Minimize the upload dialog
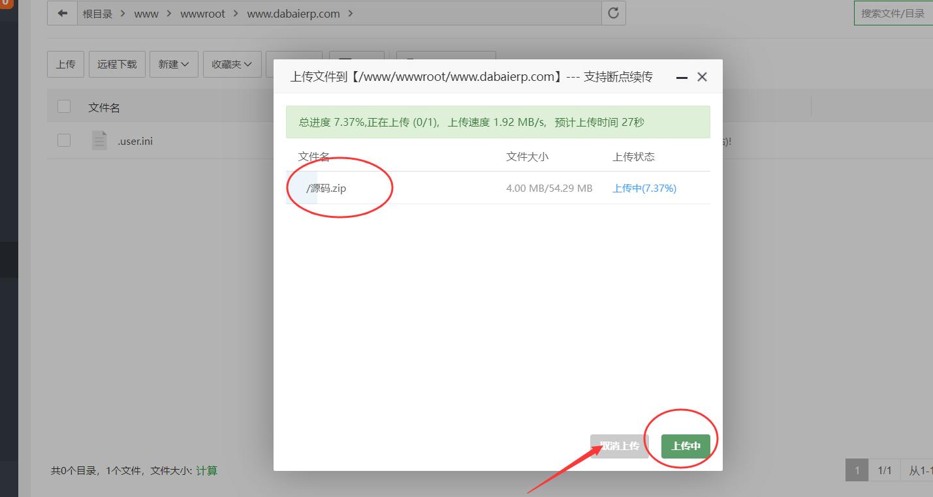The image size is (933, 497). click(x=681, y=76)
